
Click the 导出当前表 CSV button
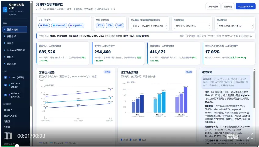coord(246,6)
